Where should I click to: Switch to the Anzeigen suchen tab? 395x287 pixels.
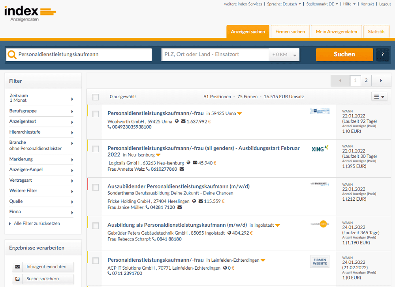click(x=248, y=32)
